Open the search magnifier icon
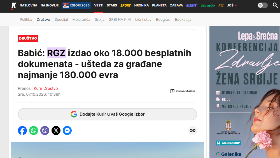280x158 pixels. point(275,5)
